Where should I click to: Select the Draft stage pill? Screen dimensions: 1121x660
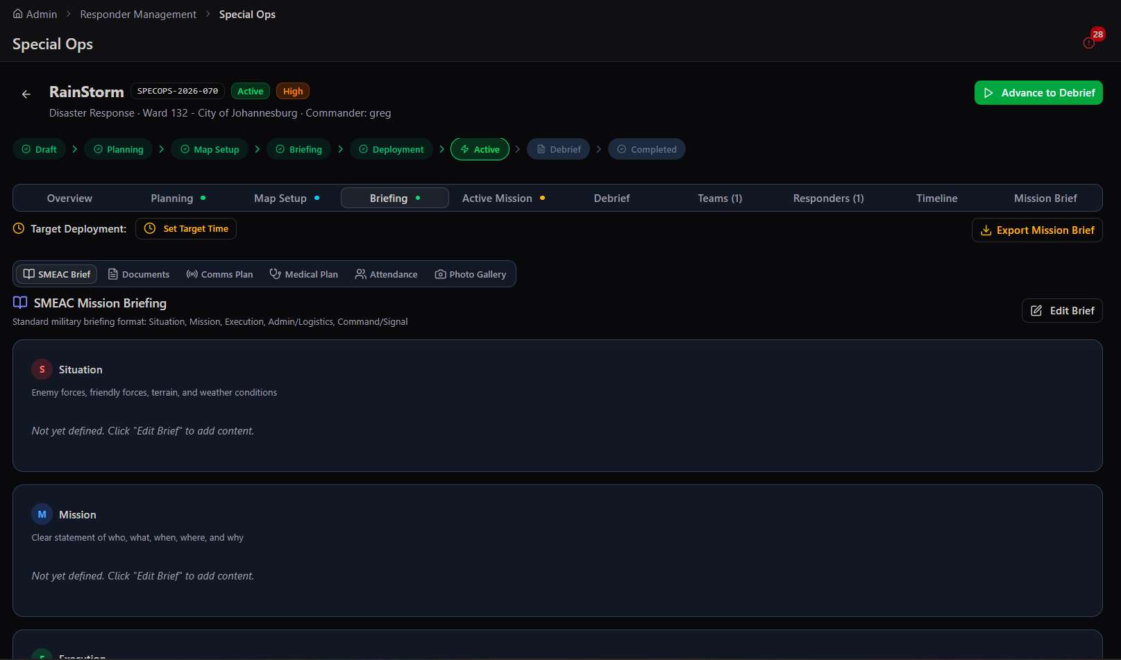[x=39, y=149]
